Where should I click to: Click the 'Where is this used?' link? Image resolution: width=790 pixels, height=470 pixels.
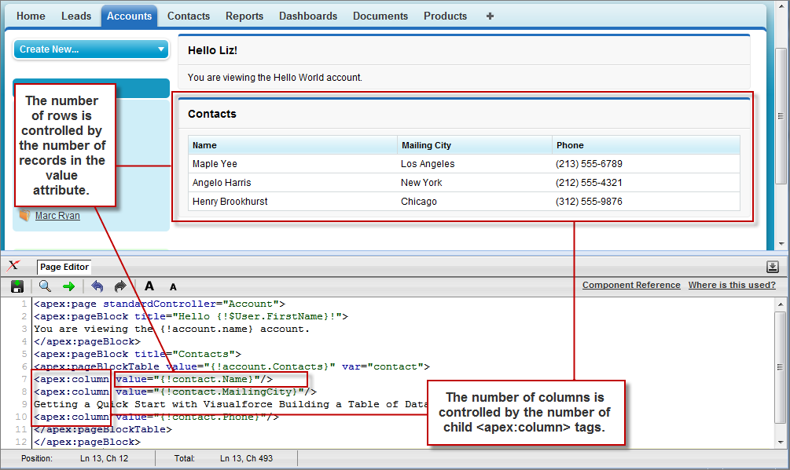click(x=732, y=285)
